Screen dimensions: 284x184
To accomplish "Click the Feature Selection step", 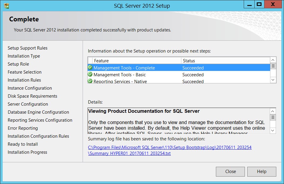I will coord(25,72).
